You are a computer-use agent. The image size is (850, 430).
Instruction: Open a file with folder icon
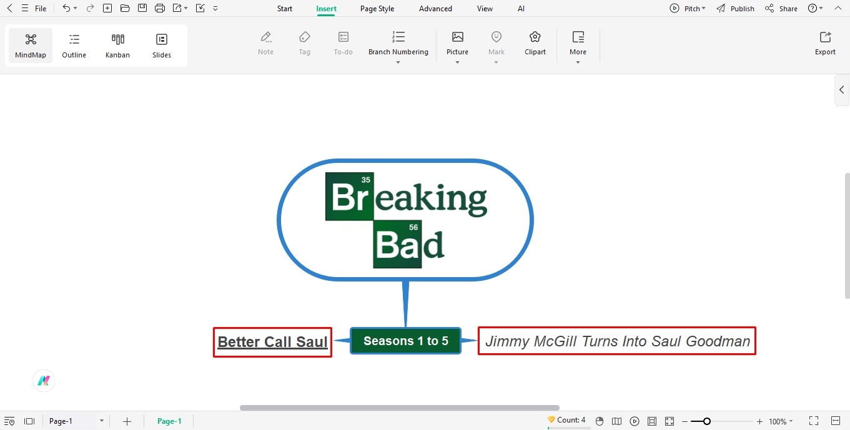125,8
